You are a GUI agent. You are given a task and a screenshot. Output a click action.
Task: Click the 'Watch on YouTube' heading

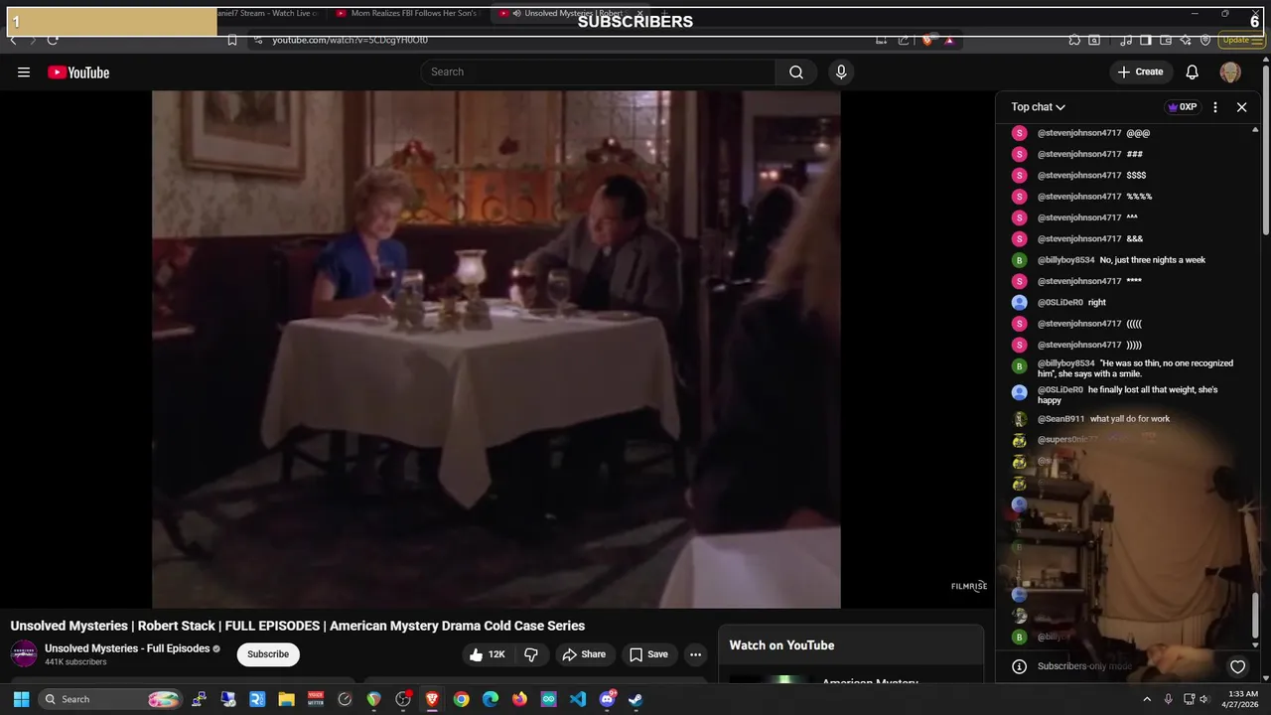click(781, 645)
